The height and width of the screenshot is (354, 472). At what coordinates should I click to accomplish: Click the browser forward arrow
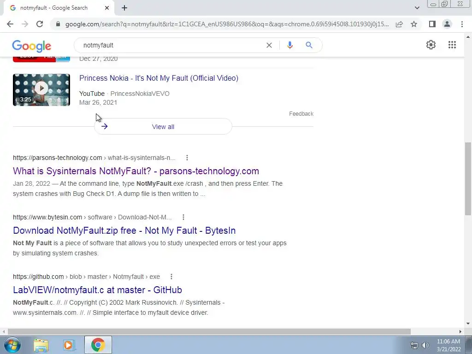click(x=25, y=24)
